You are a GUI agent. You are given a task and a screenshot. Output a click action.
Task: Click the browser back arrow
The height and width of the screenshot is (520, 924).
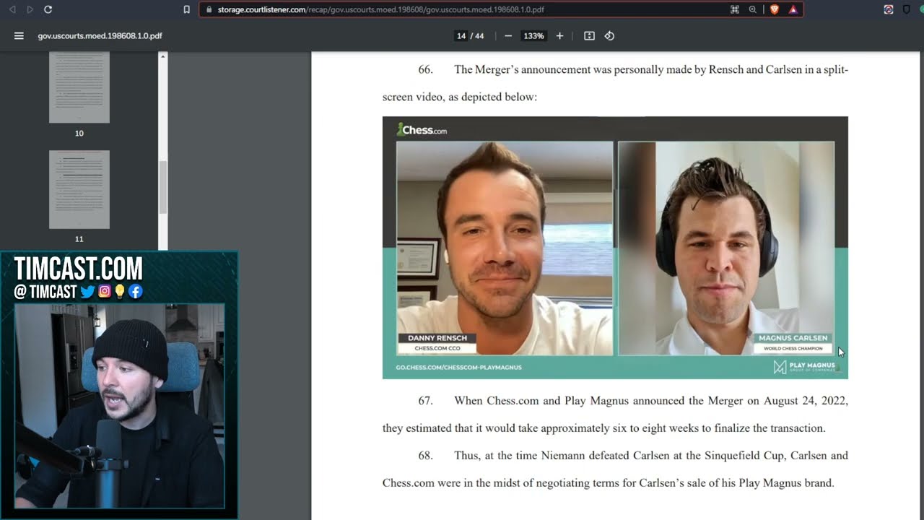pos(12,9)
